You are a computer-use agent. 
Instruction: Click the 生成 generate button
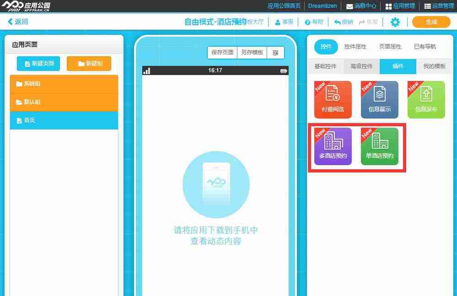point(430,22)
